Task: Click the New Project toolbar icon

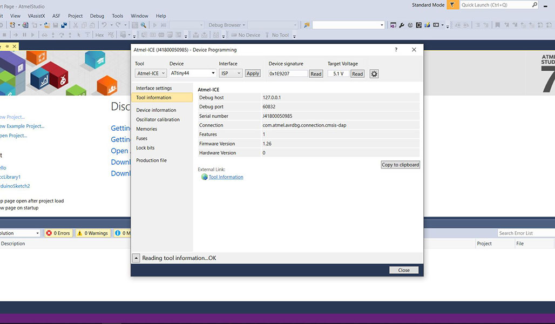Action: (x=12, y=25)
